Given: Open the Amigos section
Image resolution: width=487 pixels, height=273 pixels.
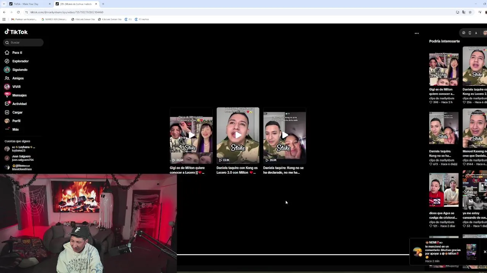Looking at the screenshot, I should pyautogui.click(x=18, y=78).
